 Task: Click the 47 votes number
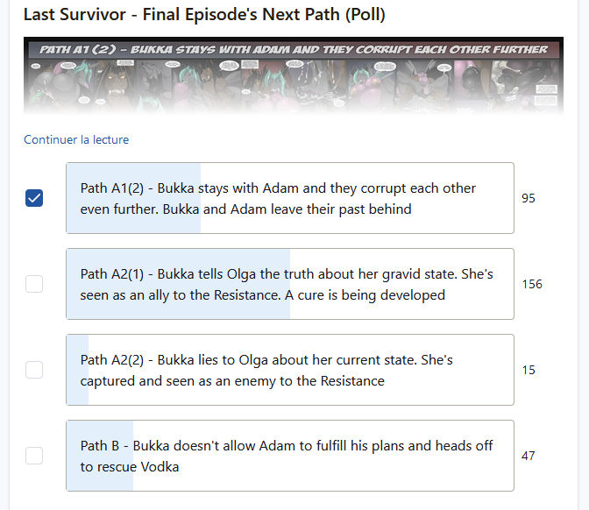[x=529, y=456]
